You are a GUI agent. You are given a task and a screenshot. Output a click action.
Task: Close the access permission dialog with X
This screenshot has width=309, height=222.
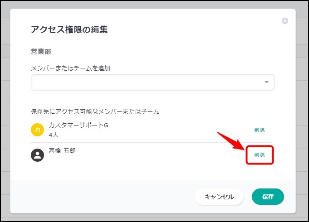285,21
